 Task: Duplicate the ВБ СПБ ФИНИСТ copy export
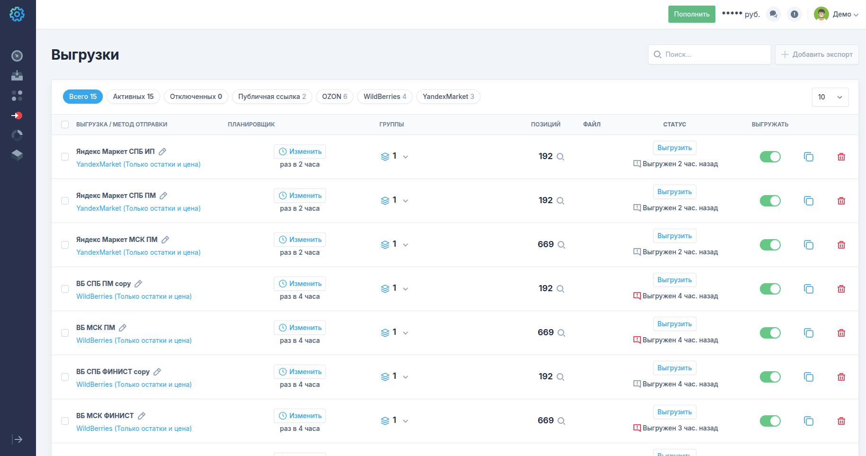click(x=809, y=377)
